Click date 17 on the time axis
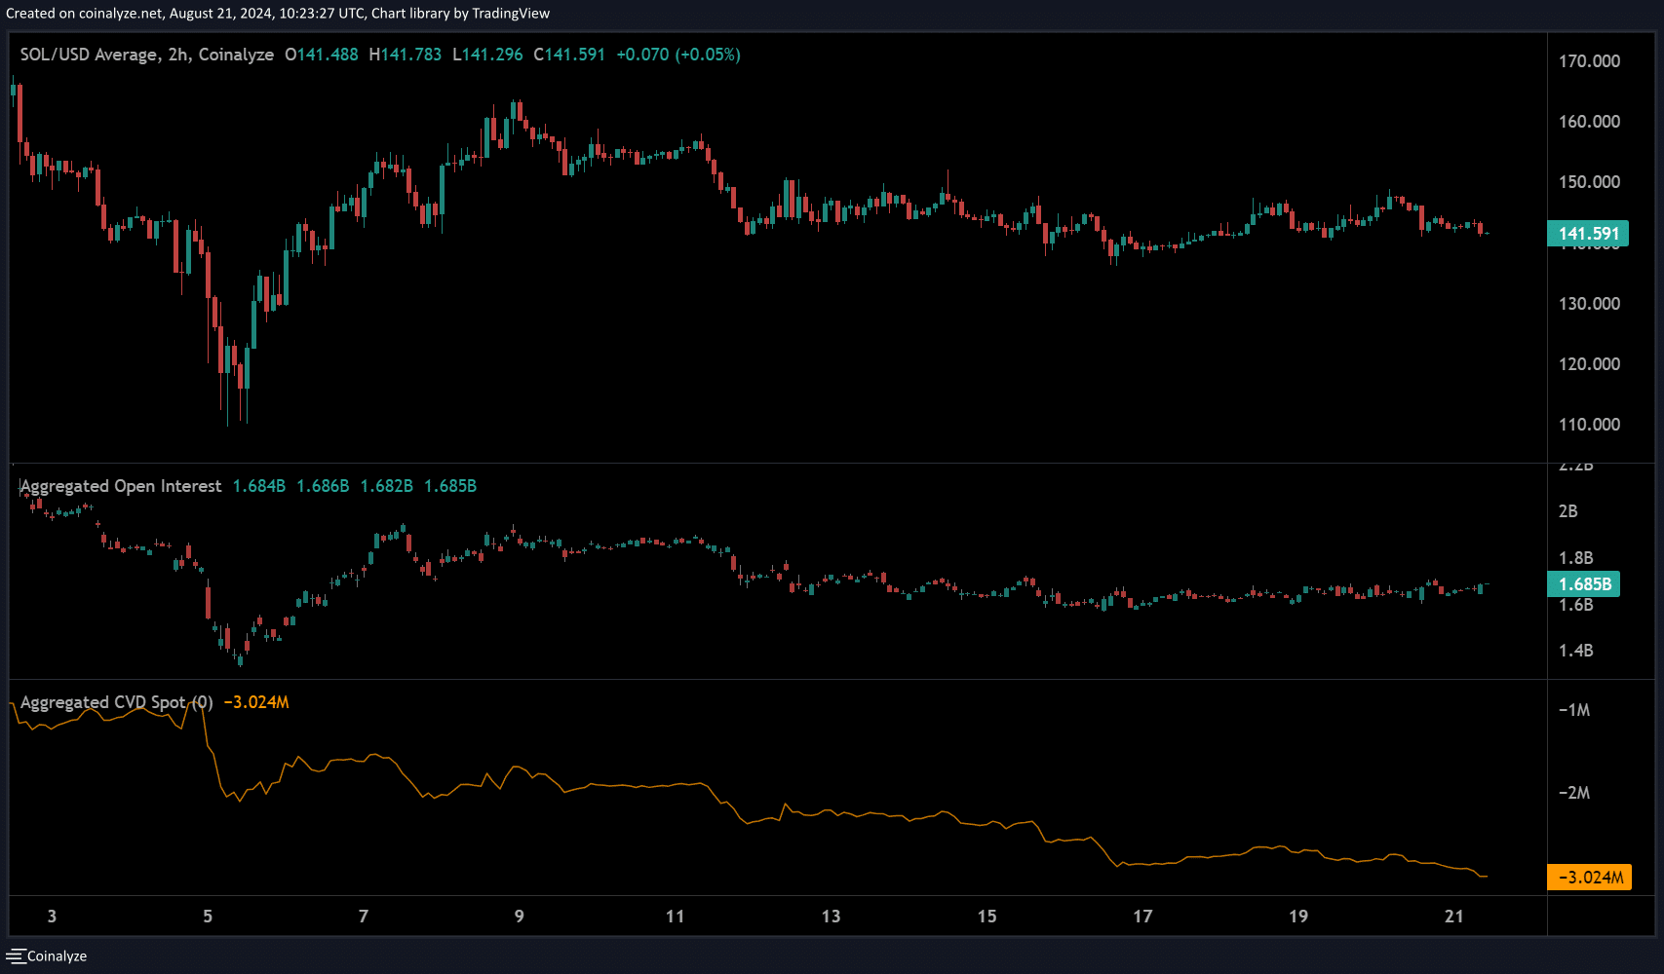 pos(1142,917)
